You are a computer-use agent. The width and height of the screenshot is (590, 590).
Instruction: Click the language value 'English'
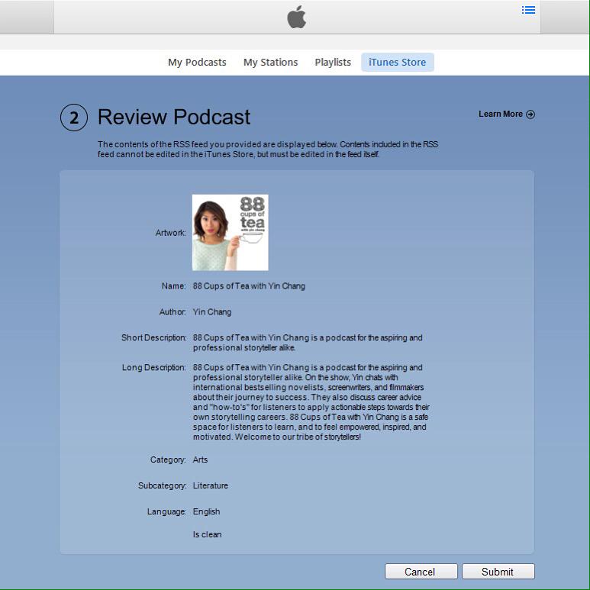pos(206,511)
